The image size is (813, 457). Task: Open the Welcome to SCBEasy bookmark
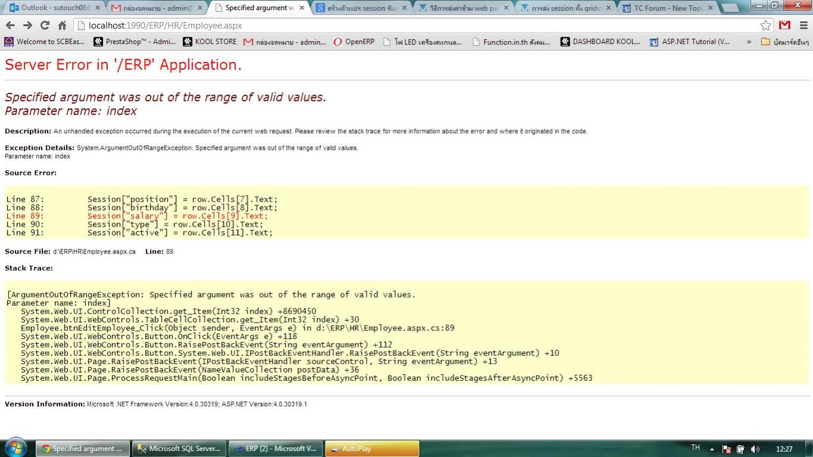click(x=45, y=42)
